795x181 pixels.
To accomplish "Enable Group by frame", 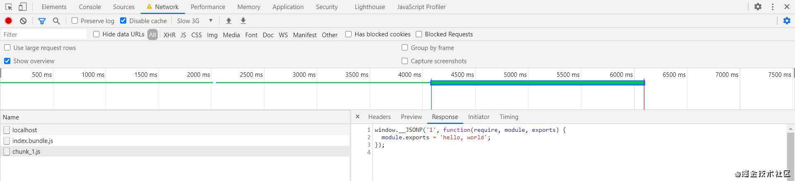I will (x=405, y=48).
